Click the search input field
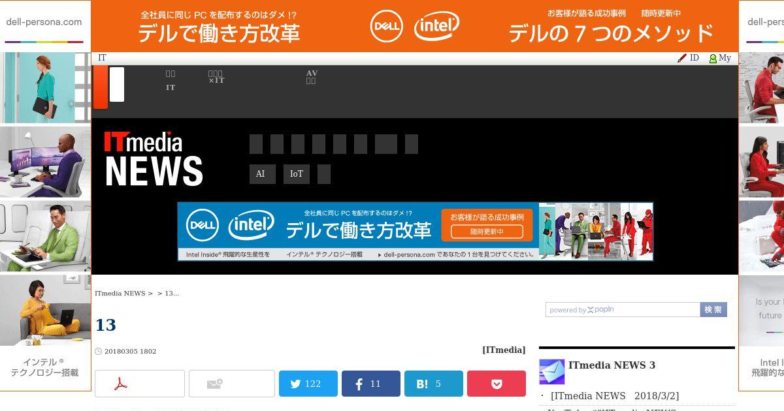The height and width of the screenshot is (411, 784). 623,310
